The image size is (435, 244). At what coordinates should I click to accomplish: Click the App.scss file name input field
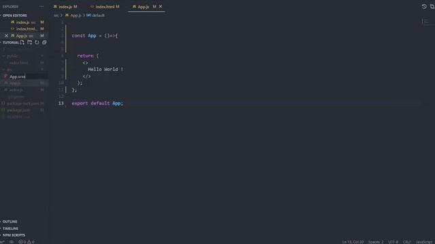(28, 77)
